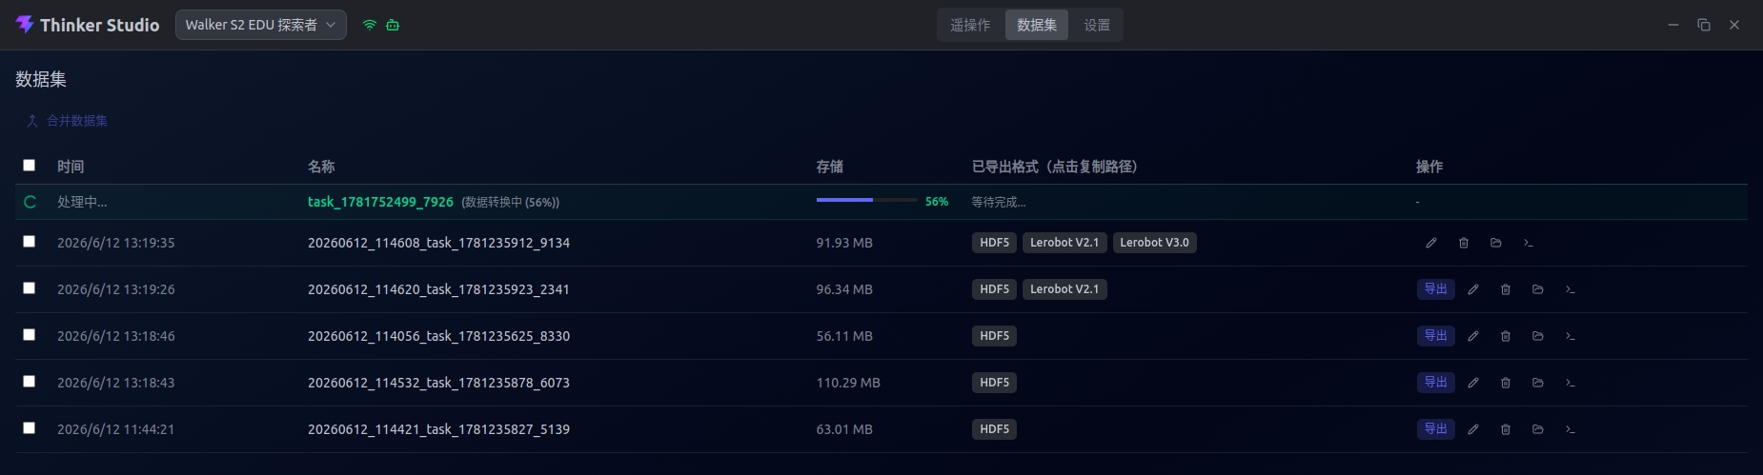1763x475 pixels.
Task: Click edit pencil for dataset ending 2341
Action: tap(1473, 289)
